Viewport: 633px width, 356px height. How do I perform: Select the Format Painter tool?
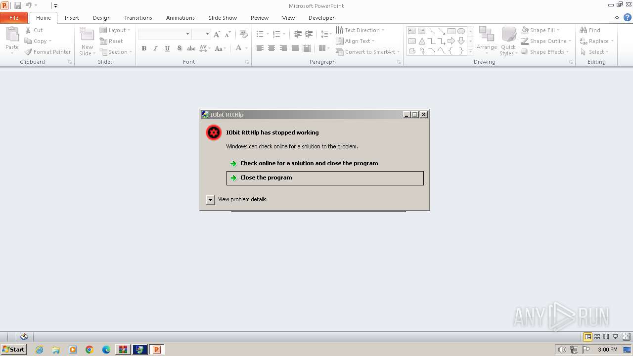point(47,52)
